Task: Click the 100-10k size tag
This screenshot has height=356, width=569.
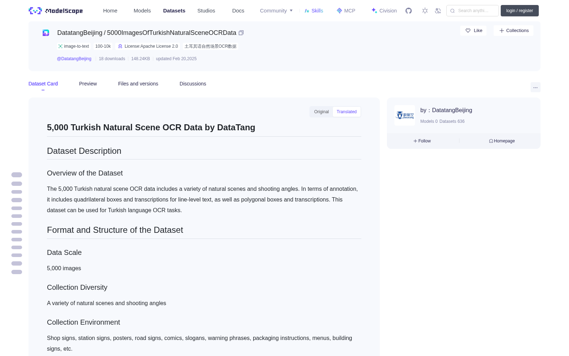Action: coord(103,46)
